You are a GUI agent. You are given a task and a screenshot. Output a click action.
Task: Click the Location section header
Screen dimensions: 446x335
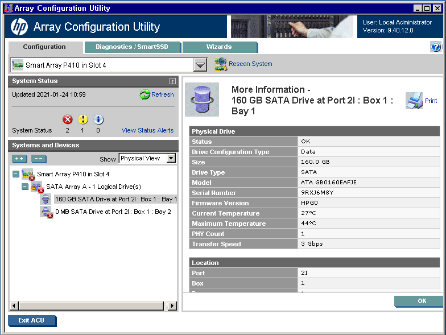pos(315,263)
